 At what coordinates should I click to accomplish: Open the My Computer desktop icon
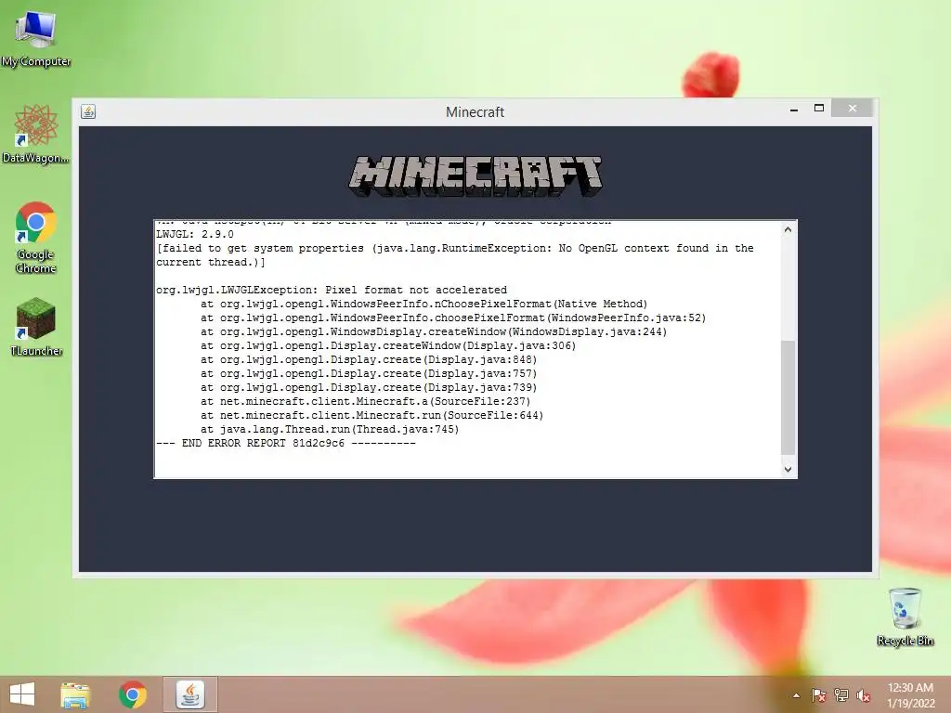36,39
